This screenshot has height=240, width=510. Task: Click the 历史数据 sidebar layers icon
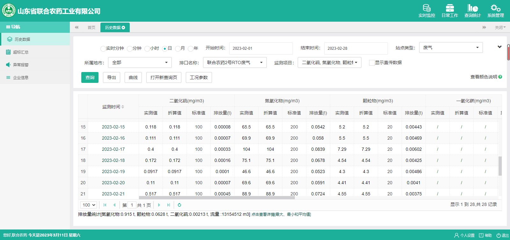(10, 39)
